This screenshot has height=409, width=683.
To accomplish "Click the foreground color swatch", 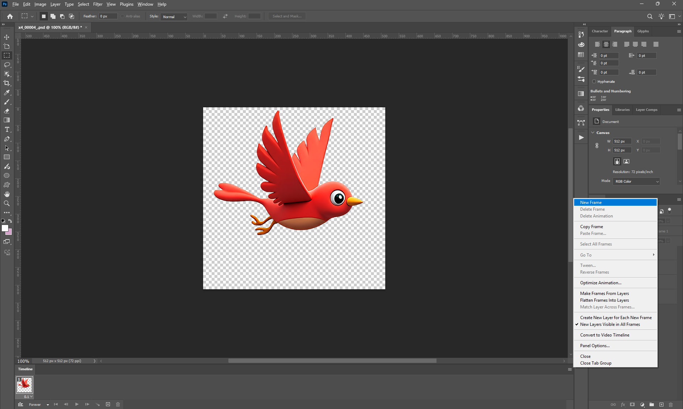I will (x=5, y=228).
